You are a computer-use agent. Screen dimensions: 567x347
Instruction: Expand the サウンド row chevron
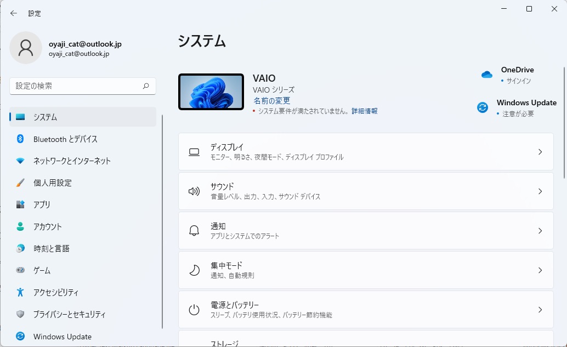pos(540,191)
